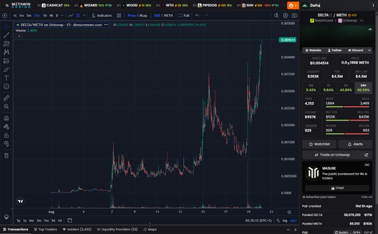The width and height of the screenshot is (378, 234).
Task: Toggle auto scale mode
Action: tap(294, 221)
